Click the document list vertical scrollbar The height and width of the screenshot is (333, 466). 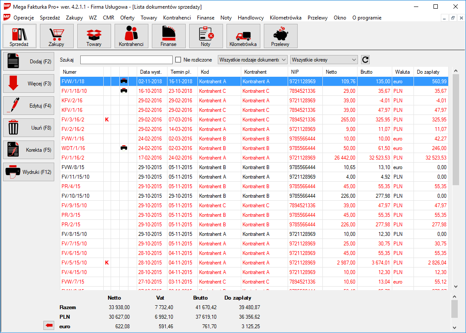pos(456,130)
